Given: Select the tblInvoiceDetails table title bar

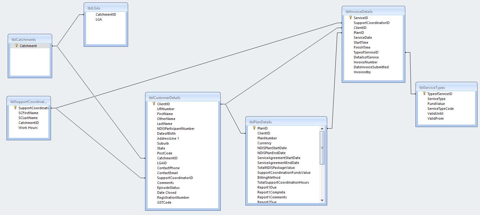Looking at the screenshot, I should (373, 11).
